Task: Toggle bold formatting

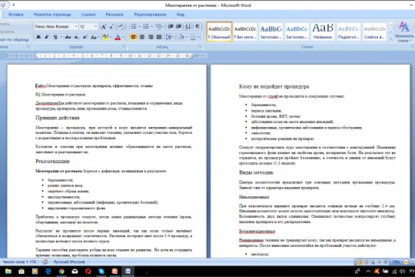Action: 39,37
